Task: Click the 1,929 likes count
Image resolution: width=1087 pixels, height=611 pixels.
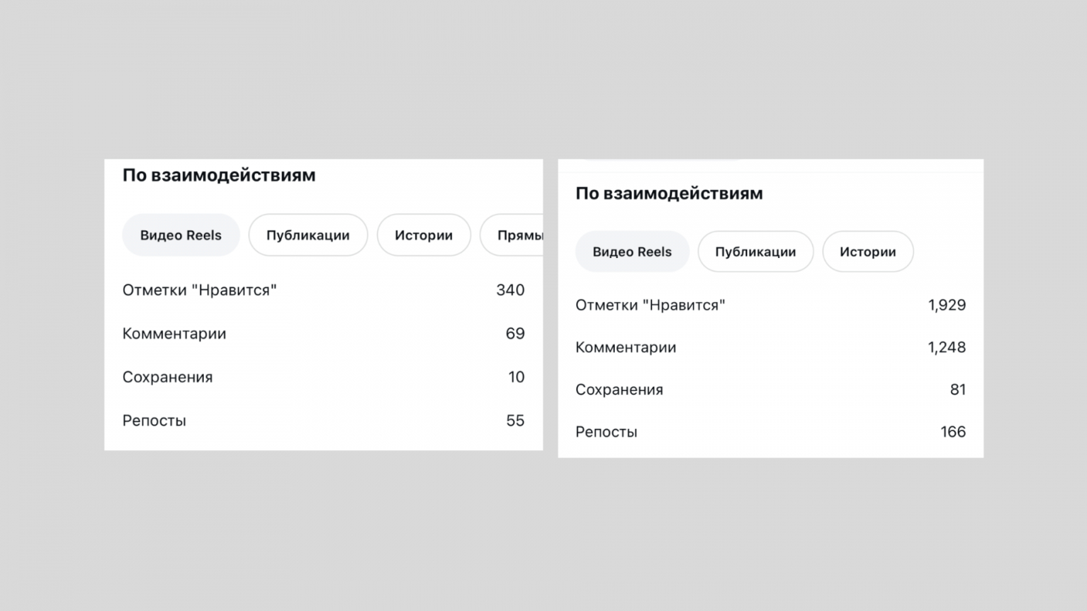Action: (x=947, y=305)
